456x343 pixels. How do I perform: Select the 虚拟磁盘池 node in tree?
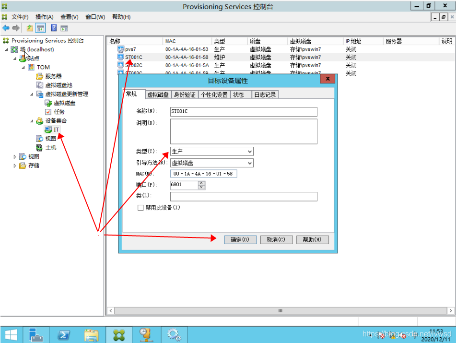pyautogui.click(x=58, y=85)
